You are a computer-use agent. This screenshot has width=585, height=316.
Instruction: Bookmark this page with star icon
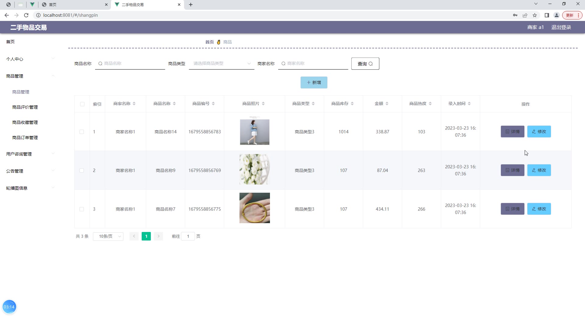pyautogui.click(x=535, y=15)
